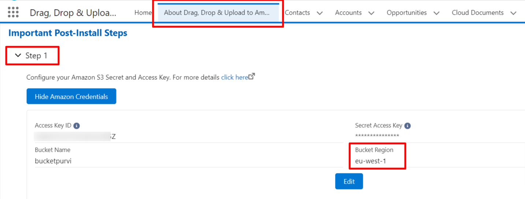Viewport: 525px width, 199px height.
Task: Click the Important Post-Install Steps heading
Action: 68,33
